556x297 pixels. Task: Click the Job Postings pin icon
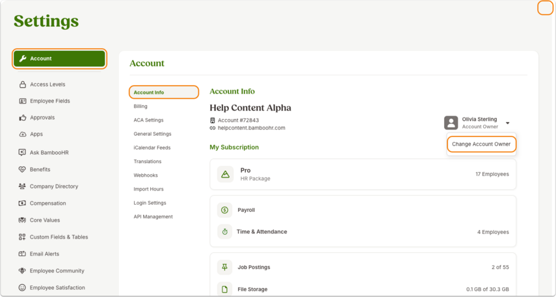click(x=224, y=267)
